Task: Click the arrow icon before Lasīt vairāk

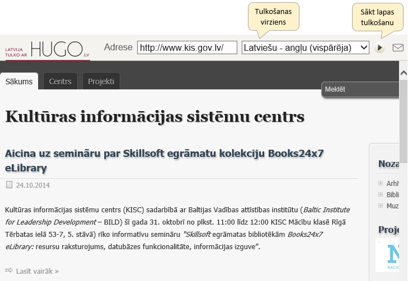Action: [x=9, y=270]
